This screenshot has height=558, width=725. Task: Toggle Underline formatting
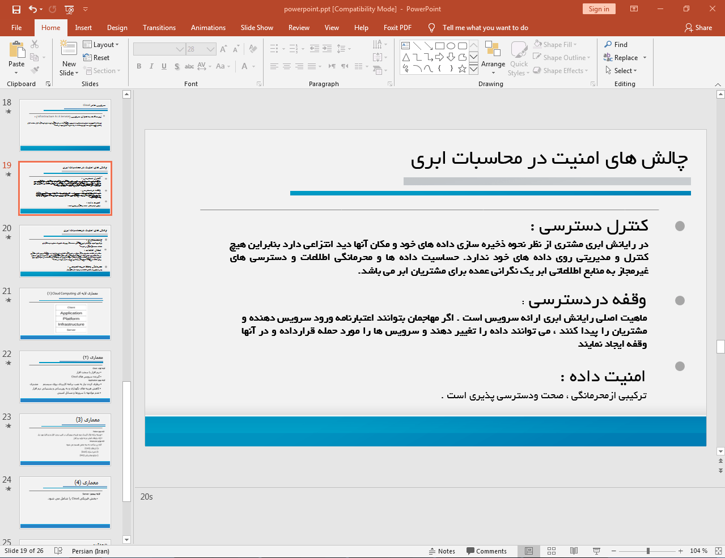pos(164,66)
